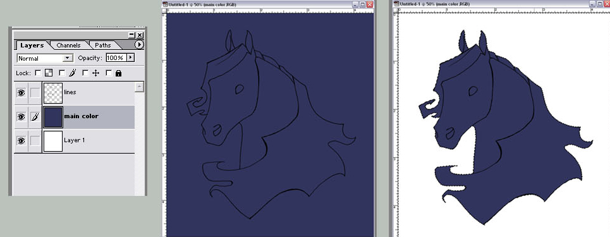Select the lines layer thumbnail
Viewport: 610px width, 237px height.
pos(53,93)
